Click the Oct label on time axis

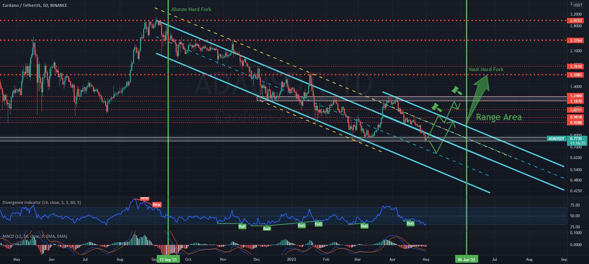coord(188,259)
